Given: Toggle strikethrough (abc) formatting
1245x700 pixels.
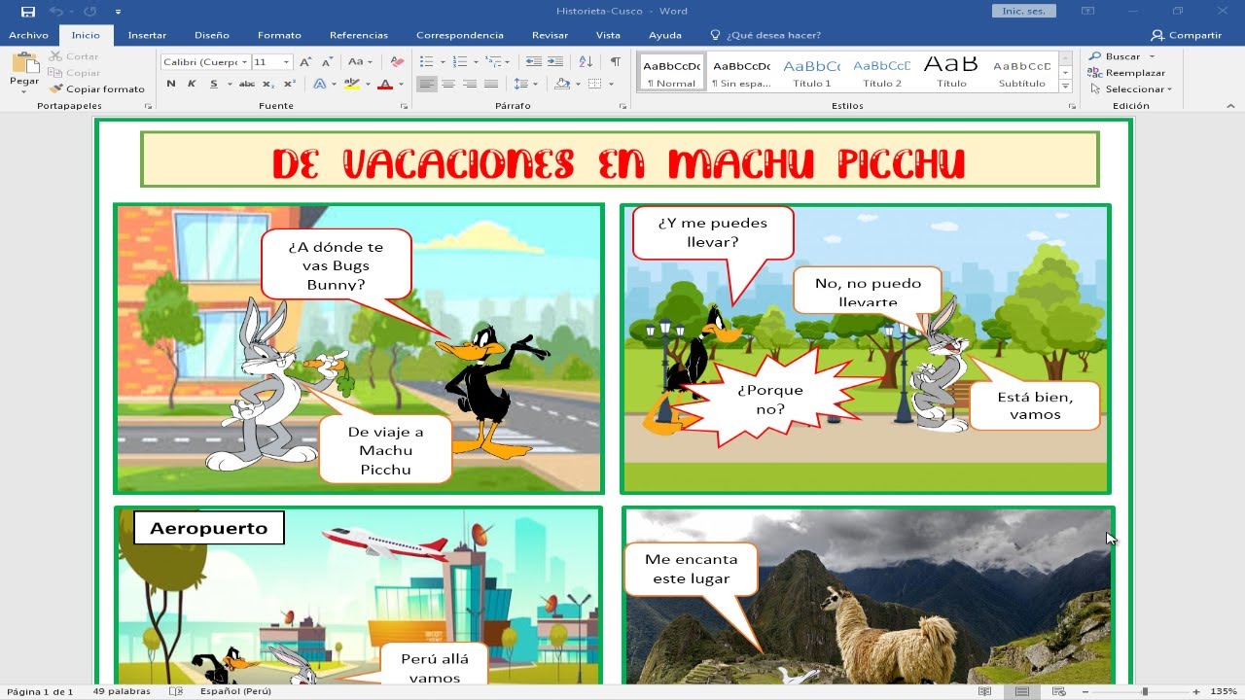Looking at the screenshot, I should (247, 84).
